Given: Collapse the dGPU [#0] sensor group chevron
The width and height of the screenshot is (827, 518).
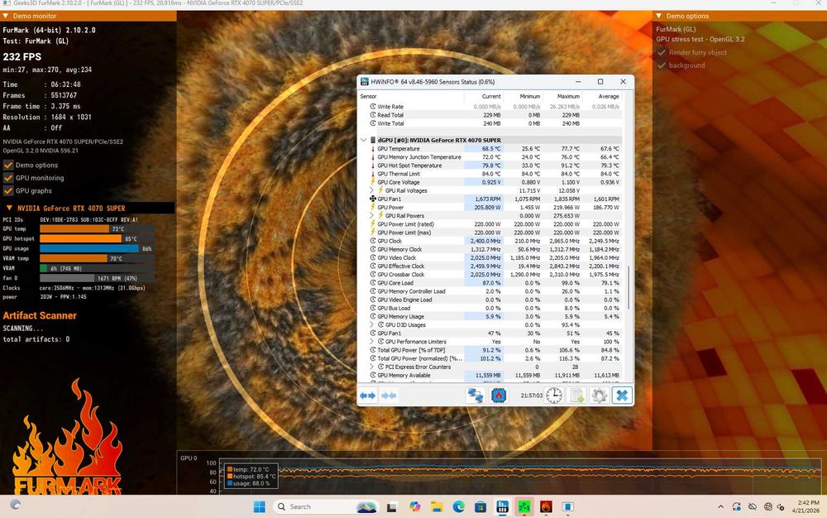Looking at the screenshot, I should [363, 141].
